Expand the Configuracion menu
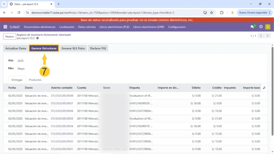Image resolution: width=274 pixels, height=154 pixels. tap(177, 27)
